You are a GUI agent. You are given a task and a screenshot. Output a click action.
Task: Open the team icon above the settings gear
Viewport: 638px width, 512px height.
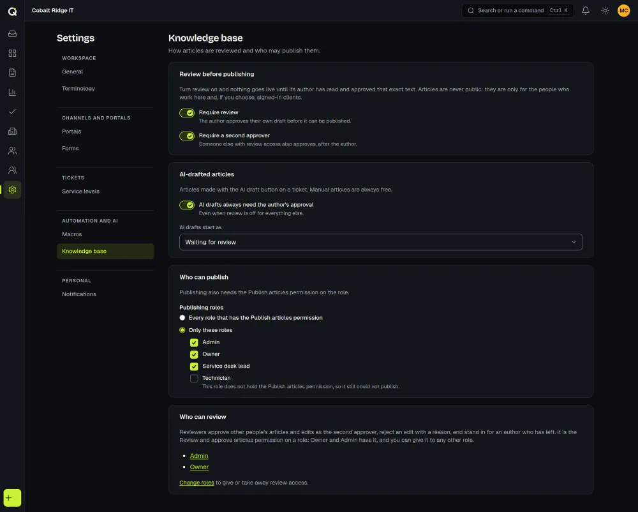tap(12, 170)
